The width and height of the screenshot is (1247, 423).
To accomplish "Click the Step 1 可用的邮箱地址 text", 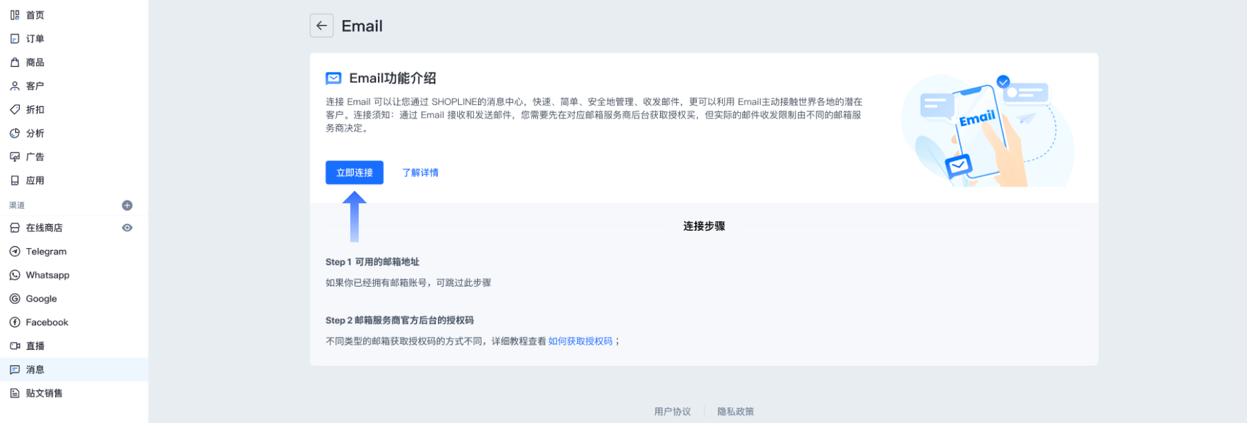I will 372,262.
